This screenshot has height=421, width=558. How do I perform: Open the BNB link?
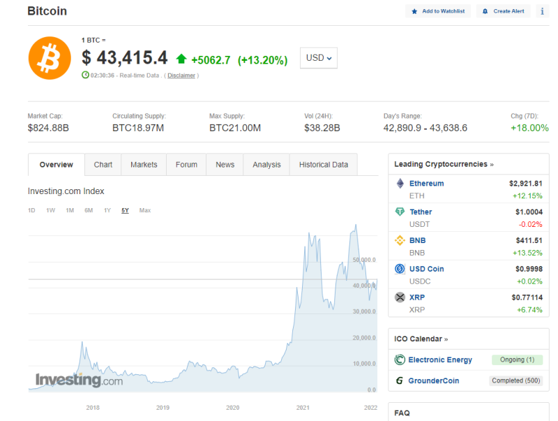coord(417,240)
